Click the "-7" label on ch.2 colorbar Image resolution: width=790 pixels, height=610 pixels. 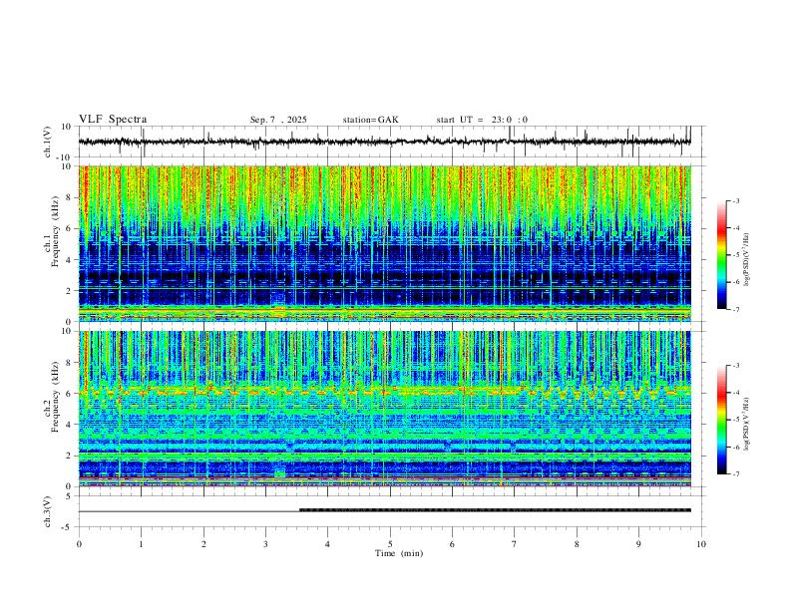point(735,474)
